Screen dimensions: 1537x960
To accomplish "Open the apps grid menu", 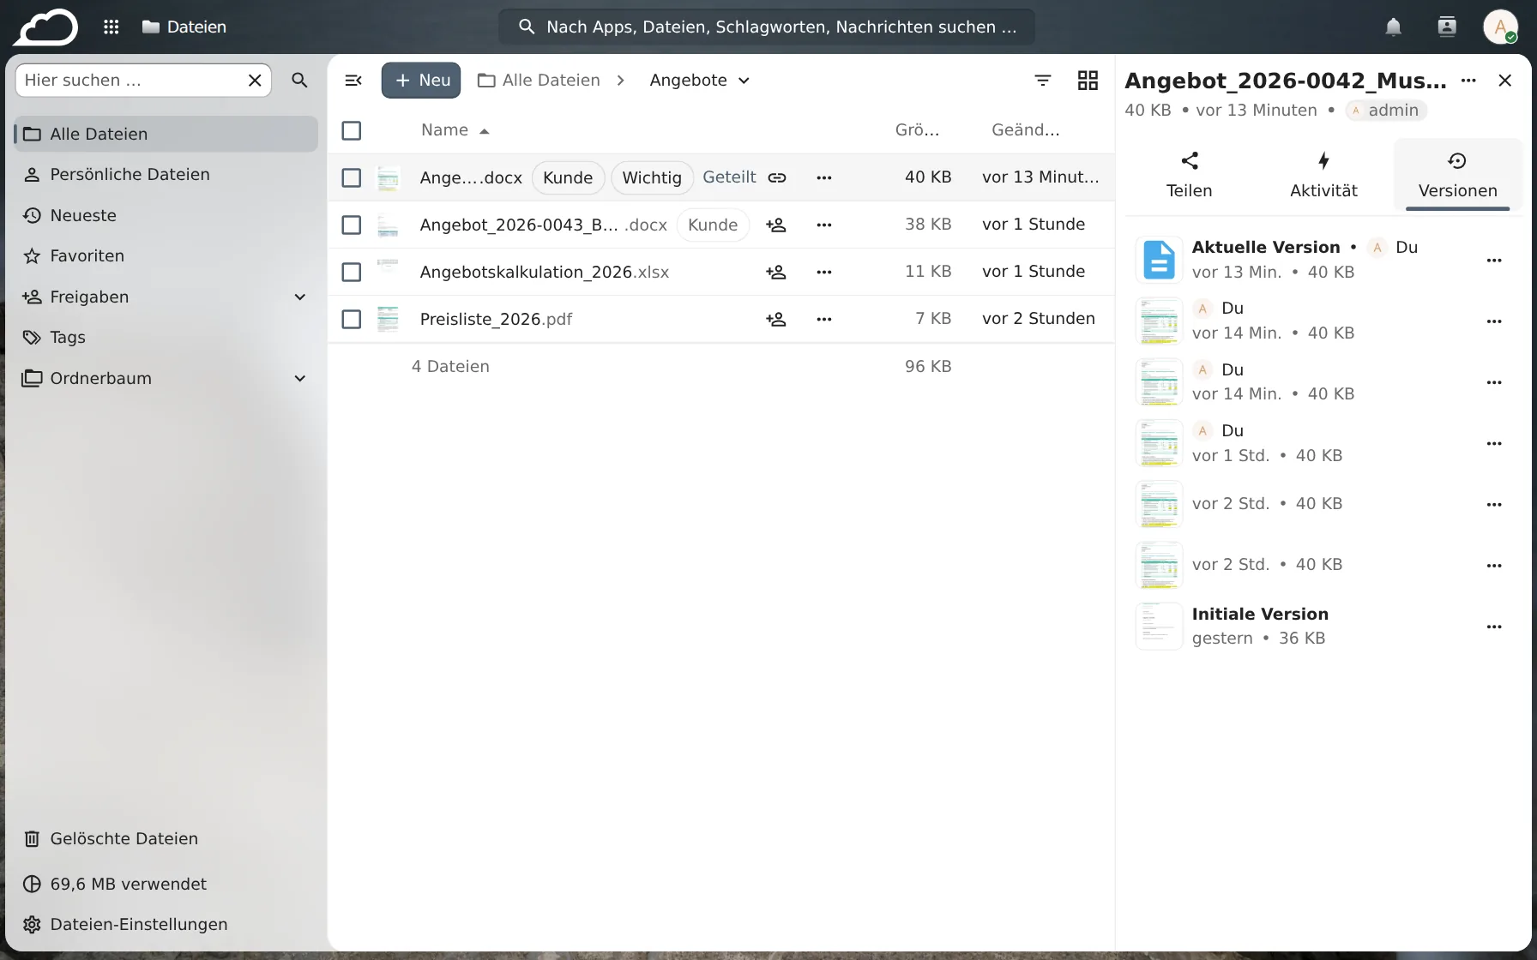I will point(112,27).
